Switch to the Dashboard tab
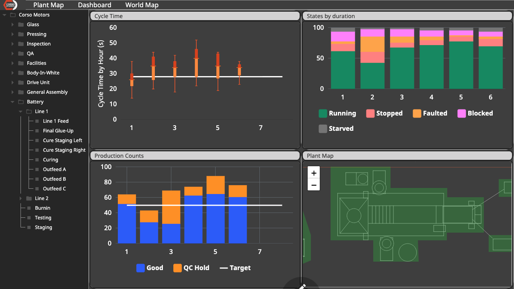The height and width of the screenshot is (289, 514). pos(94,5)
